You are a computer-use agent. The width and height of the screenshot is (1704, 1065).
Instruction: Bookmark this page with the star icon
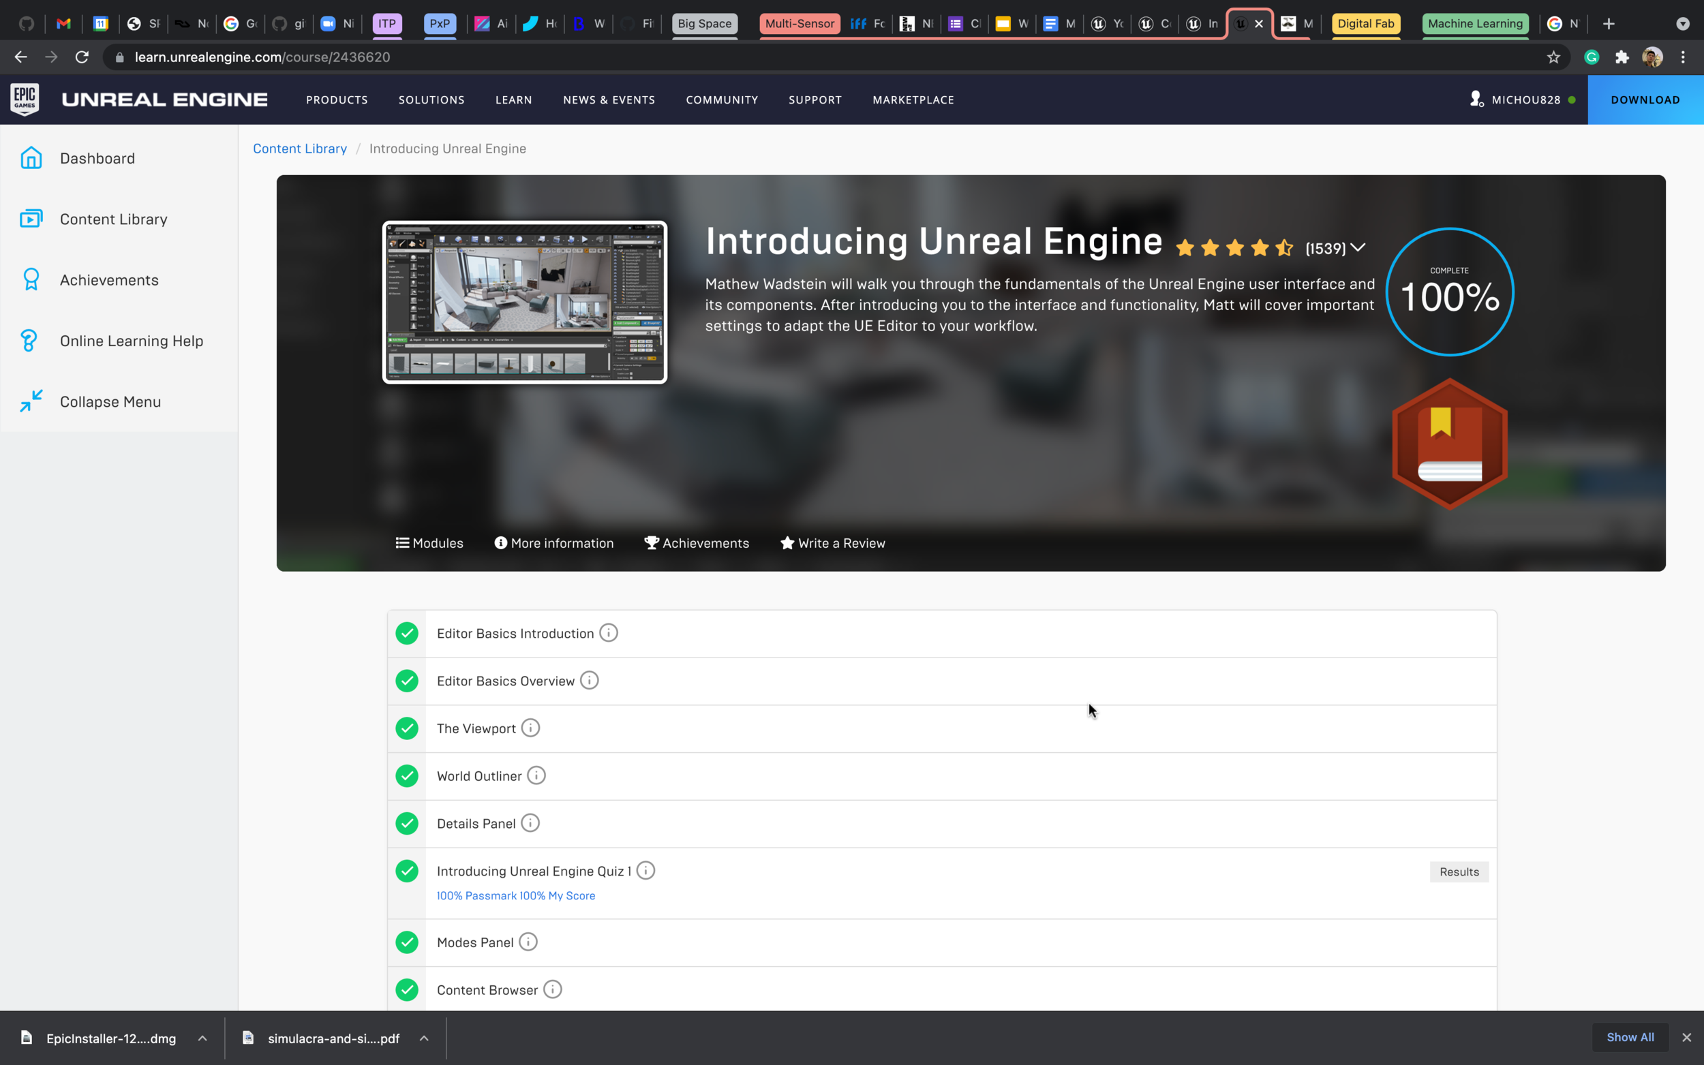pyautogui.click(x=1553, y=57)
